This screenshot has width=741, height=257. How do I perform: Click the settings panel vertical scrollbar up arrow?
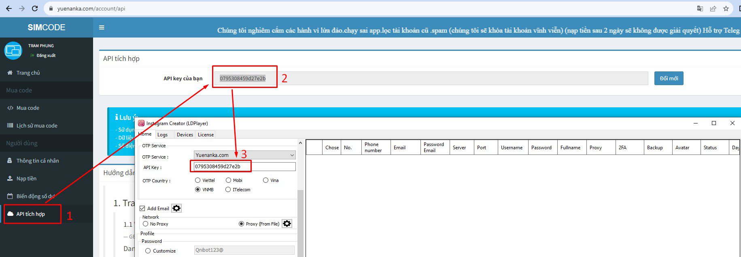(300, 143)
